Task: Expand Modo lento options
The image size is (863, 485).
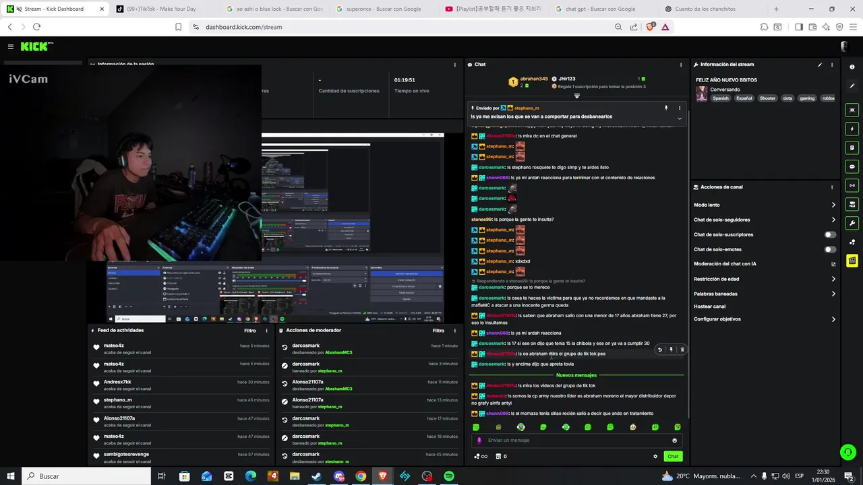Action: pyautogui.click(x=833, y=205)
